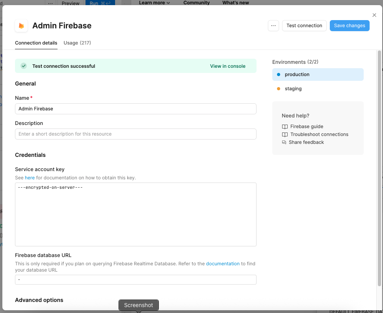Click the Advanced options heading
Viewport: 383px width, 313px height.
39,300
